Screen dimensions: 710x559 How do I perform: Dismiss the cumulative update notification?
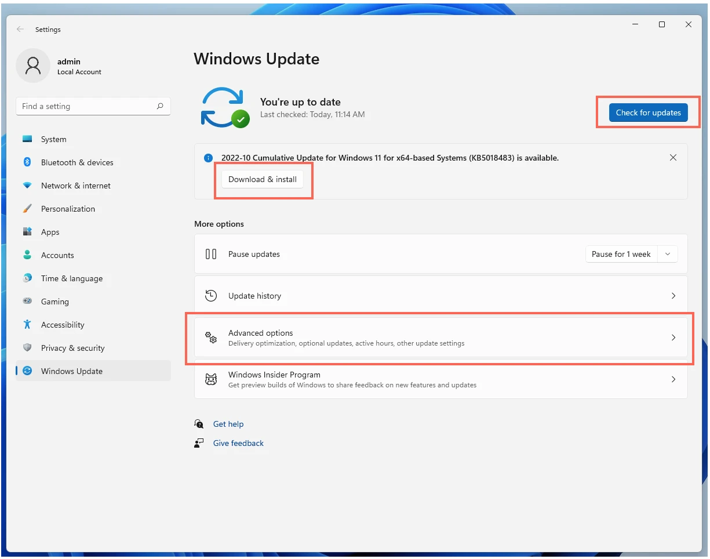(673, 158)
